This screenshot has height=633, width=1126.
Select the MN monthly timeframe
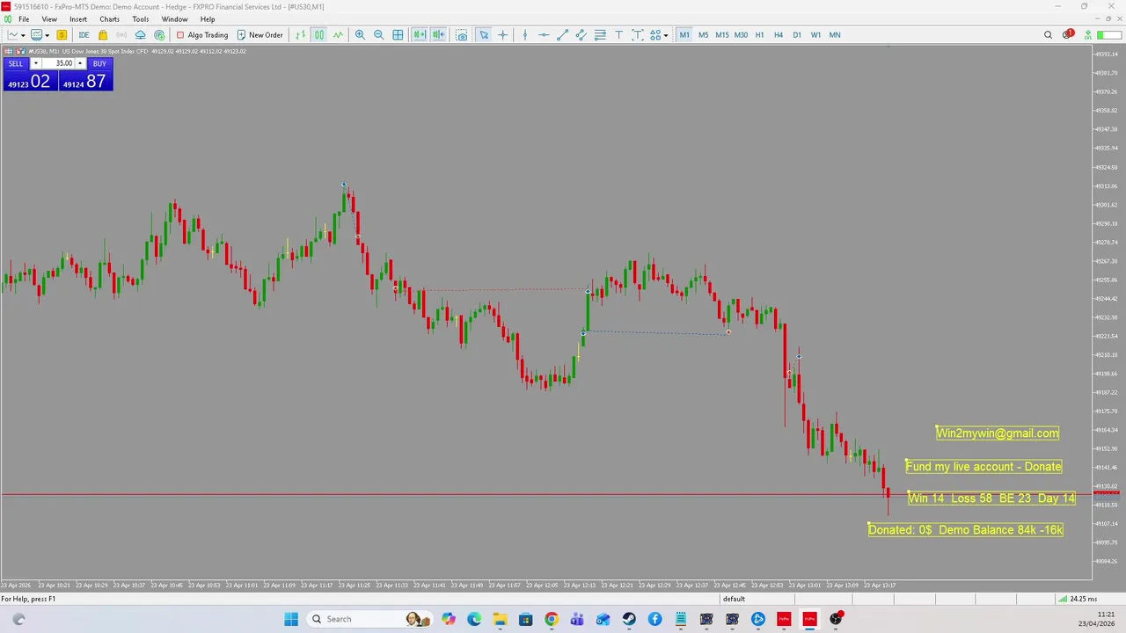coord(834,35)
